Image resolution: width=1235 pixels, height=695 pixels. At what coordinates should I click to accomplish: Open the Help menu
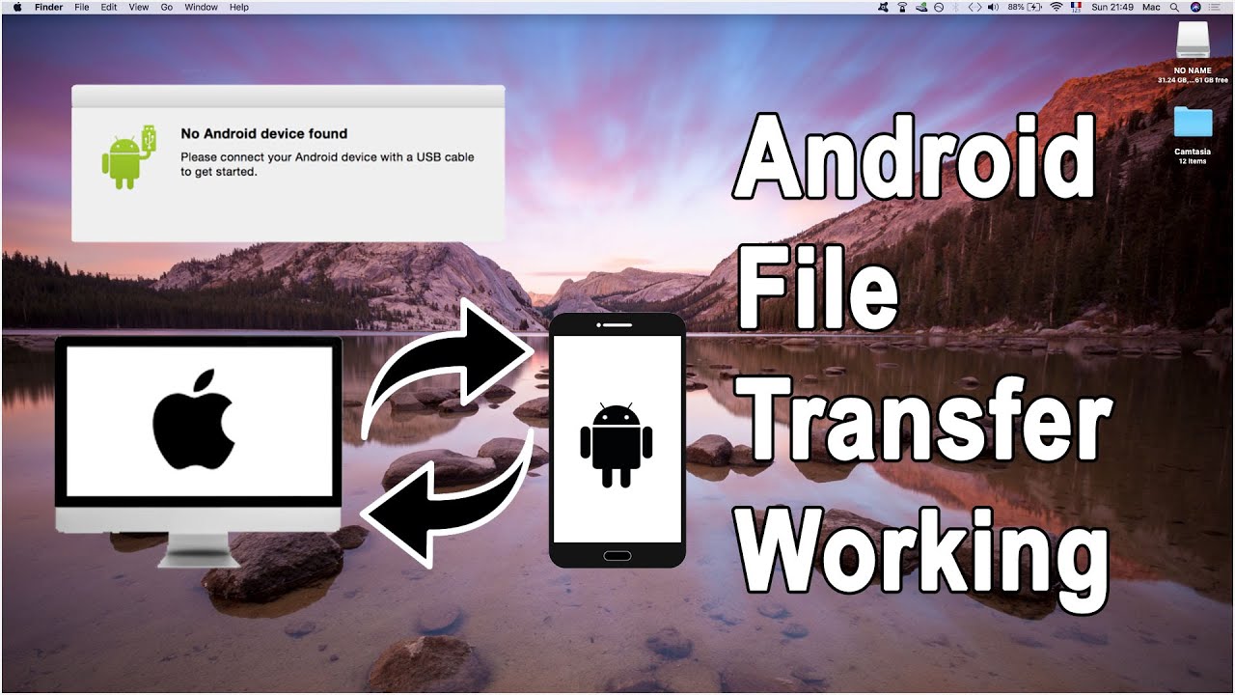(x=239, y=7)
